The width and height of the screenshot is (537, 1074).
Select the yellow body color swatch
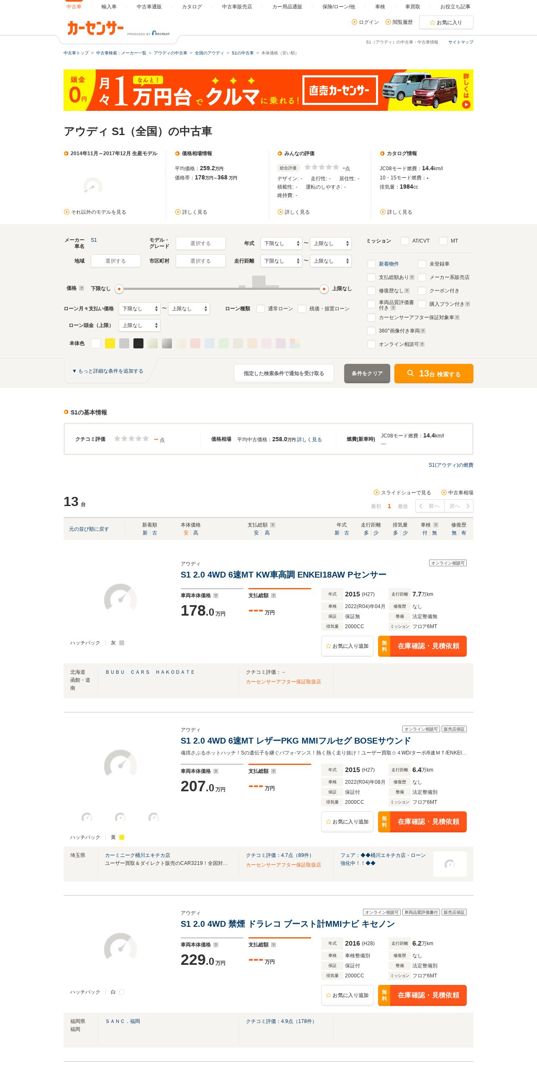110,343
